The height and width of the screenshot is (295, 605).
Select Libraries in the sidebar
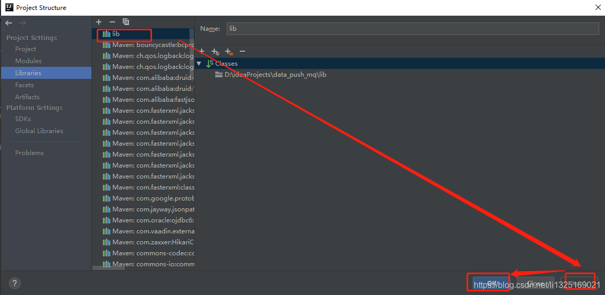coord(46,73)
